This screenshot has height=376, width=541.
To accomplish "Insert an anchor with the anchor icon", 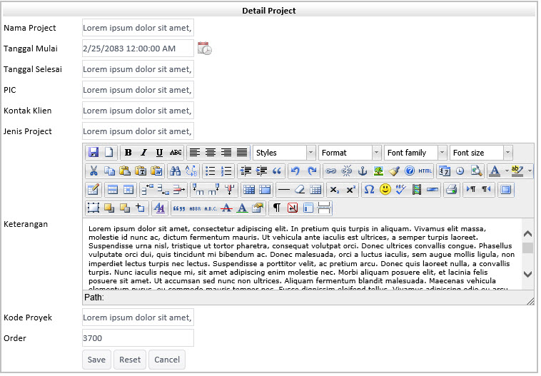I will pyautogui.click(x=362, y=171).
